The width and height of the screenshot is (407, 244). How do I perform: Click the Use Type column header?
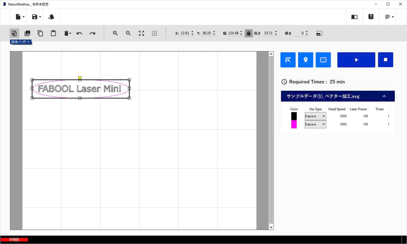pos(315,109)
